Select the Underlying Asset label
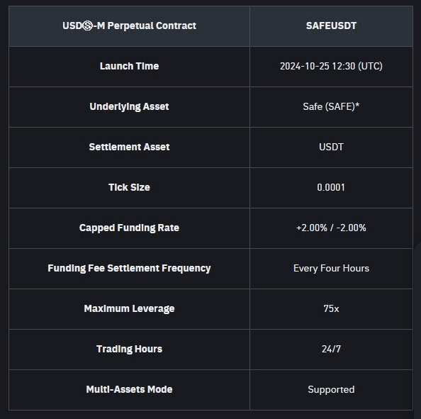Screen dimensions: 421x419 pyautogui.click(x=130, y=106)
